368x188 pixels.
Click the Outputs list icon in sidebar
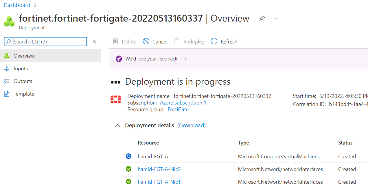(x=7, y=81)
